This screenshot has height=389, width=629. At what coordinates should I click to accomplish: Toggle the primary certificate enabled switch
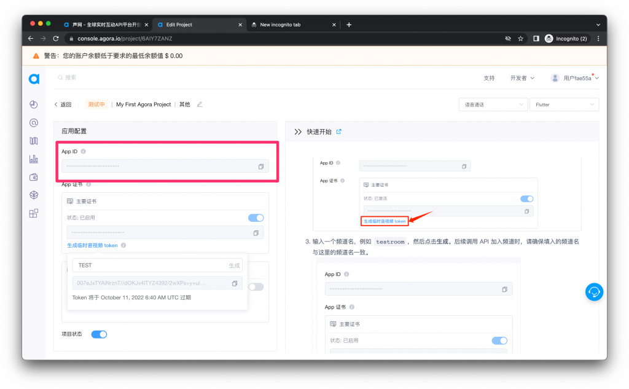click(x=256, y=218)
